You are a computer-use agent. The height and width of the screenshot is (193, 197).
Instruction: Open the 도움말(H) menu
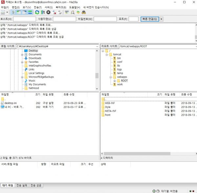click(x=75, y=7)
